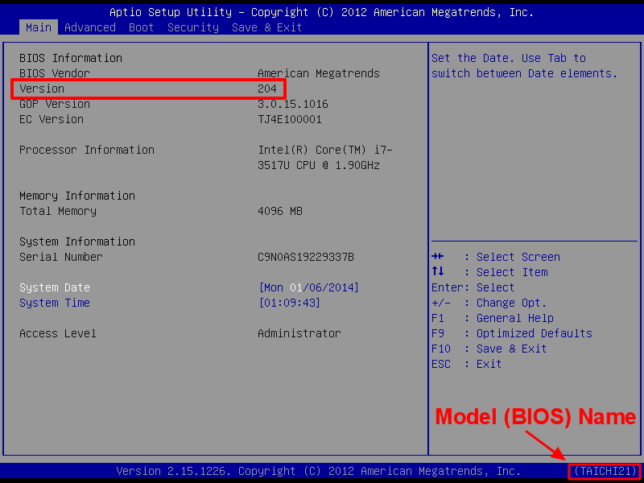This screenshot has height=483, width=644.
Task: Open the Boot tab
Action: pos(142,27)
